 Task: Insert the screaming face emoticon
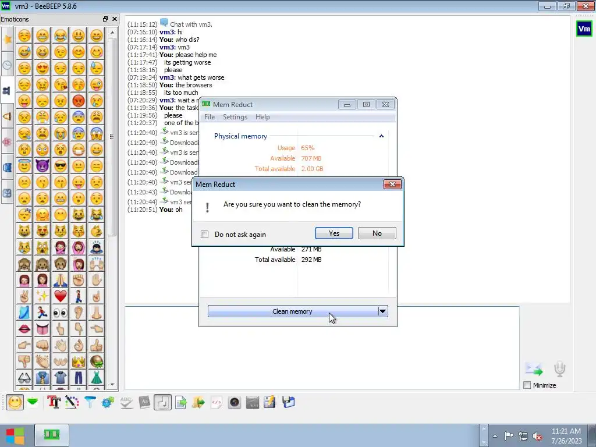(97, 133)
